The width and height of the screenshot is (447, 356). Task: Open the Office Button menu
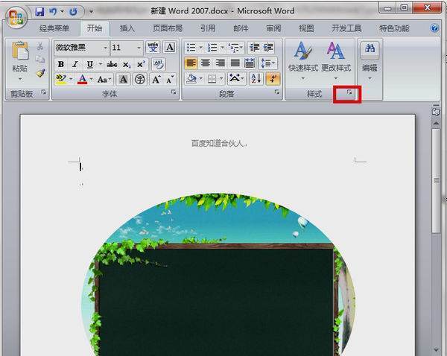[16, 17]
